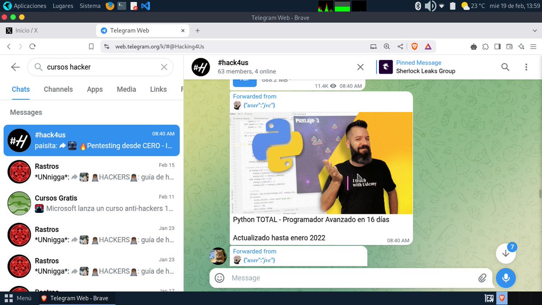Switch to the Chats search tab
Image resolution: width=542 pixels, height=305 pixels.
click(21, 89)
